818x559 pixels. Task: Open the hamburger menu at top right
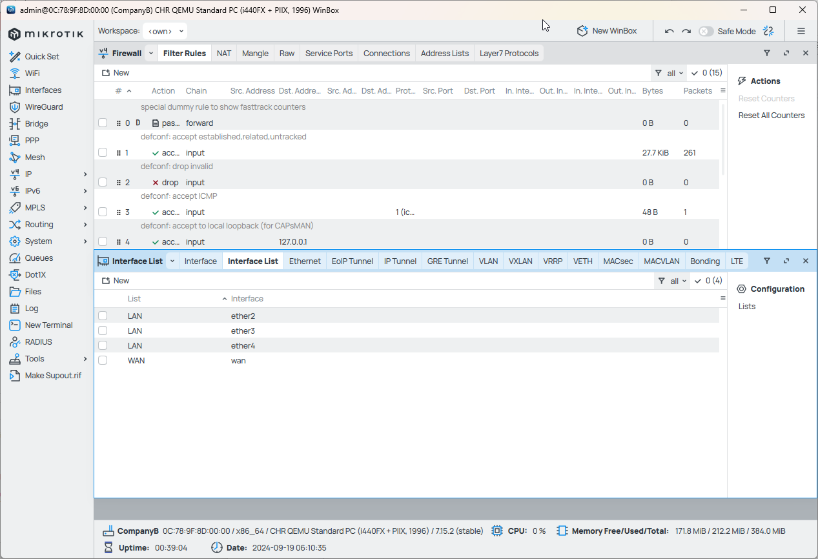(x=801, y=30)
